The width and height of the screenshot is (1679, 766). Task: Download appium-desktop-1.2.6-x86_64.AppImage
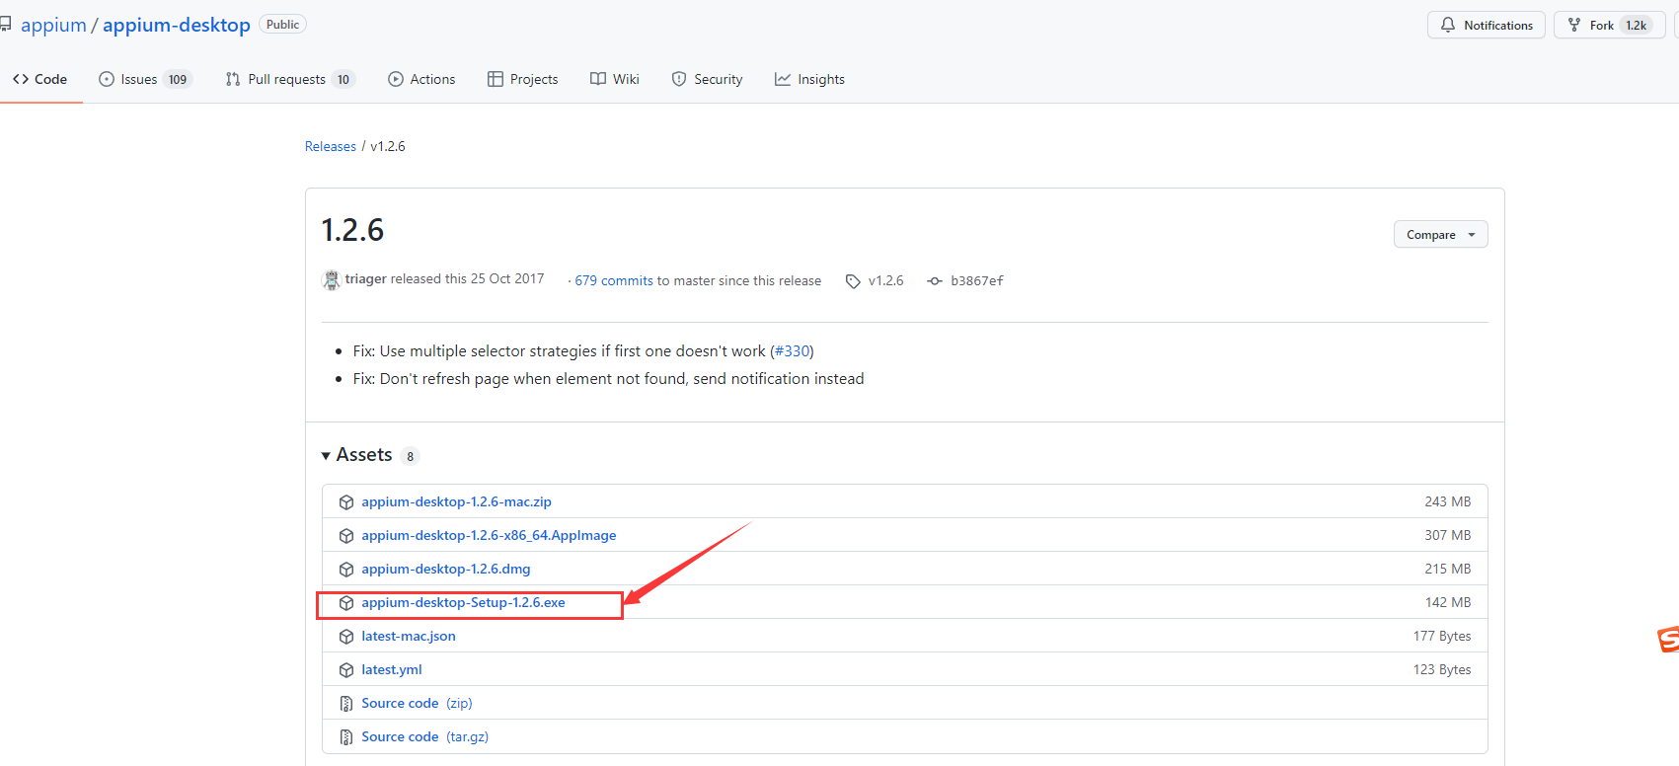click(489, 535)
